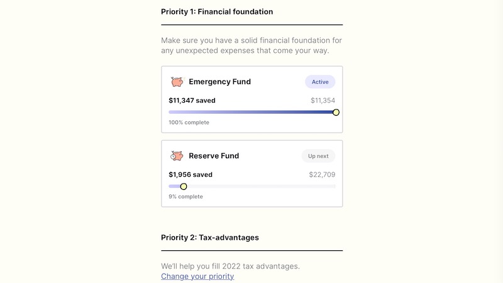Click the Reserve Fund piggy bank icon
Viewport: 503px width, 283px height.
click(177, 156)
